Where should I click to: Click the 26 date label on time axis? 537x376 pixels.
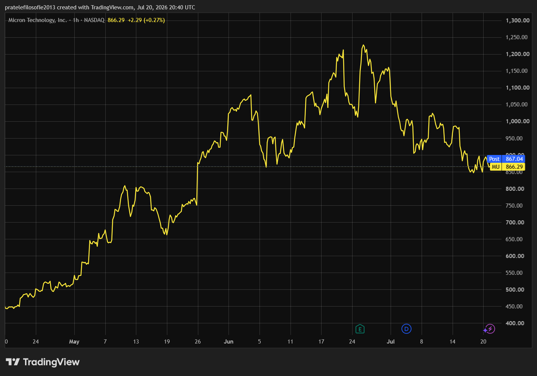click(x=198, y=342)
